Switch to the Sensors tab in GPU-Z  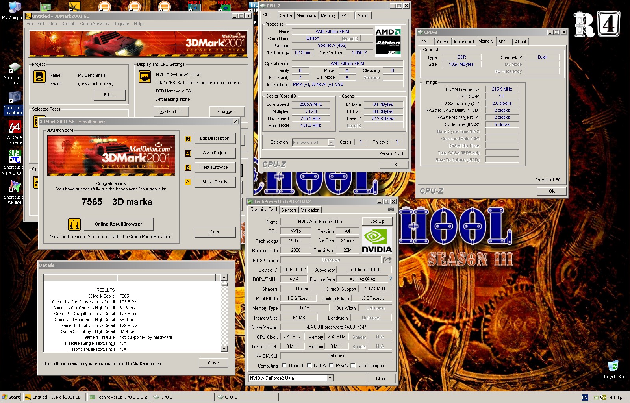pyautogui.click(x=289, y=210)
